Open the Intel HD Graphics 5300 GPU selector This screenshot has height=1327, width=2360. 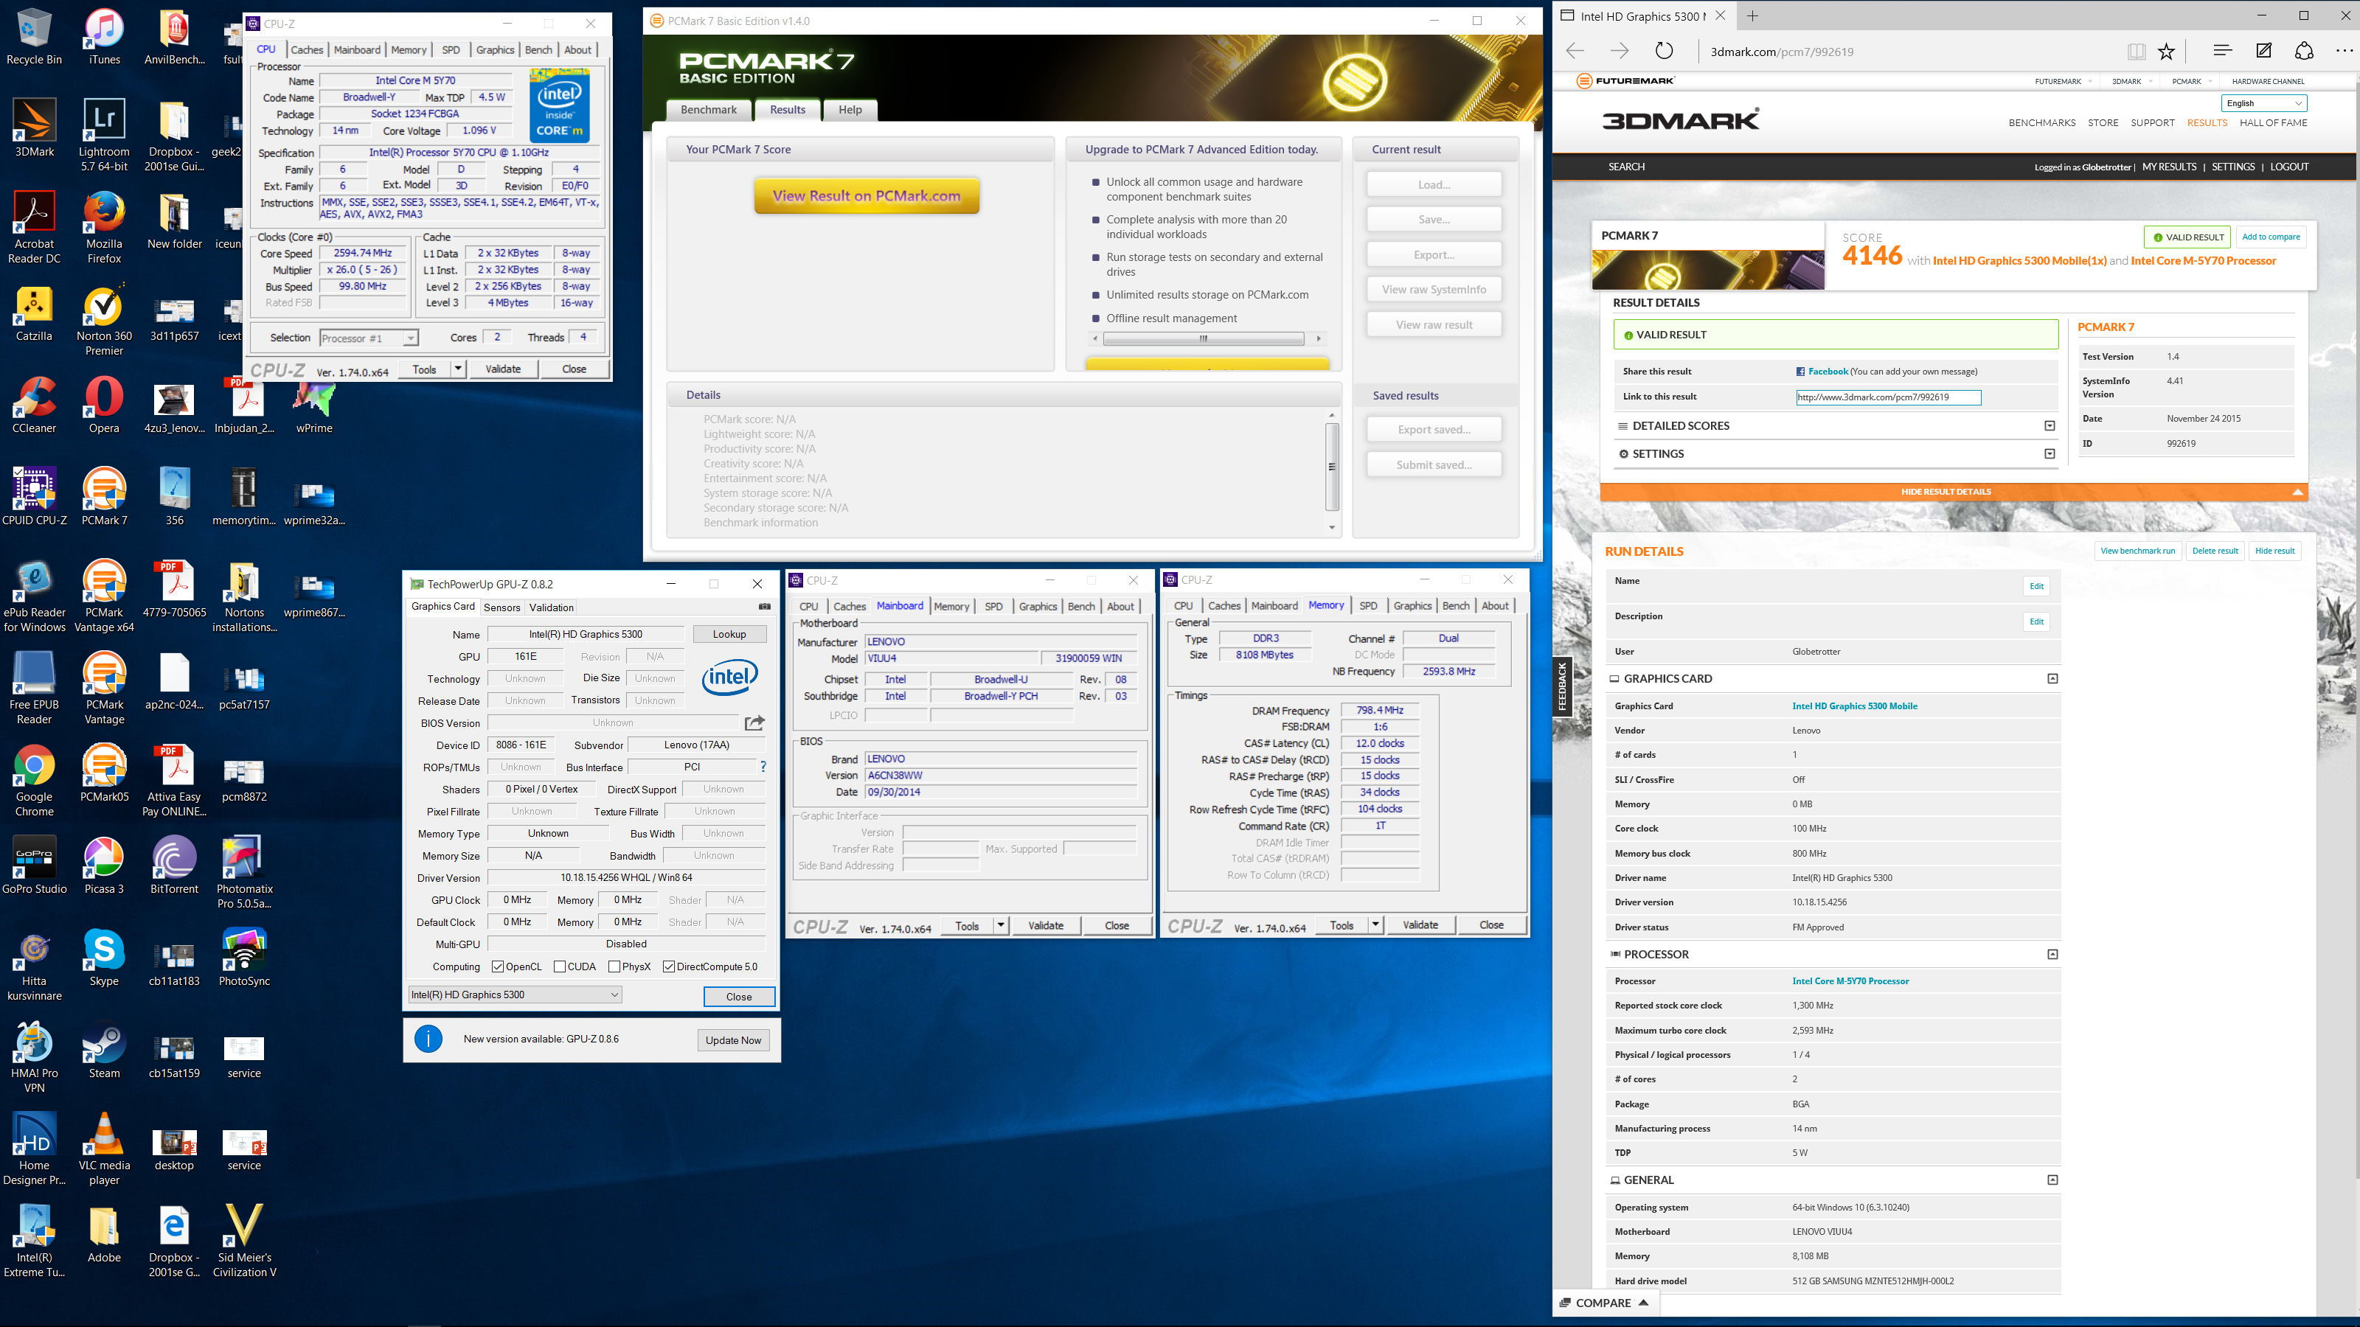(514, 995)
